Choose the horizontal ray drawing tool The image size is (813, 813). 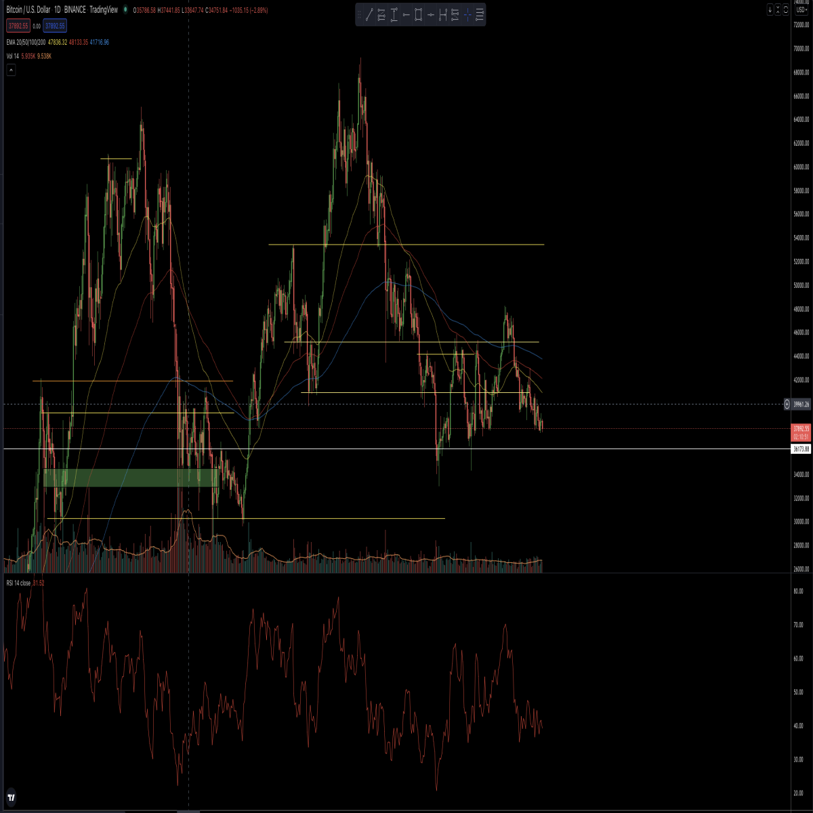[406, 14]
